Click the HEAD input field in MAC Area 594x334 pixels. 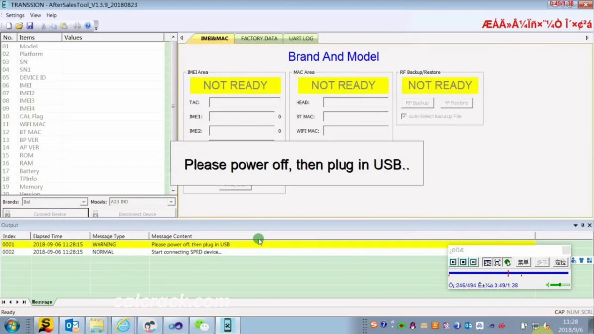point(356,103)
